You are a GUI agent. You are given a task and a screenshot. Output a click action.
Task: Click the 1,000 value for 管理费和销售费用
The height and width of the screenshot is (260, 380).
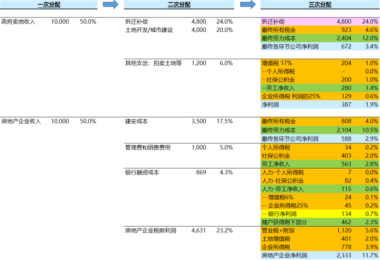pos(199,148)
